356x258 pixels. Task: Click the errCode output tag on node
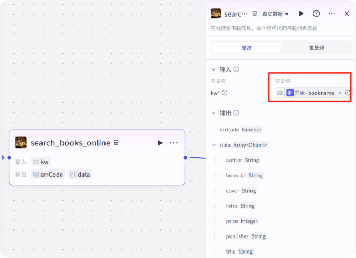click(48, 175)
